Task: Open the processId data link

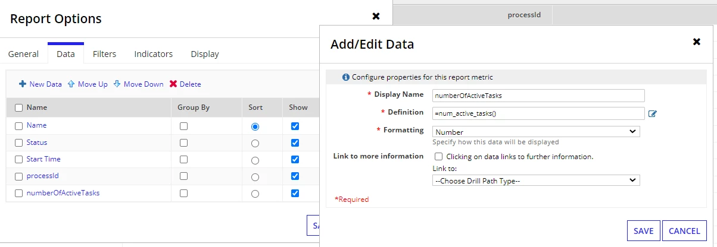Action: pos(42,176)
